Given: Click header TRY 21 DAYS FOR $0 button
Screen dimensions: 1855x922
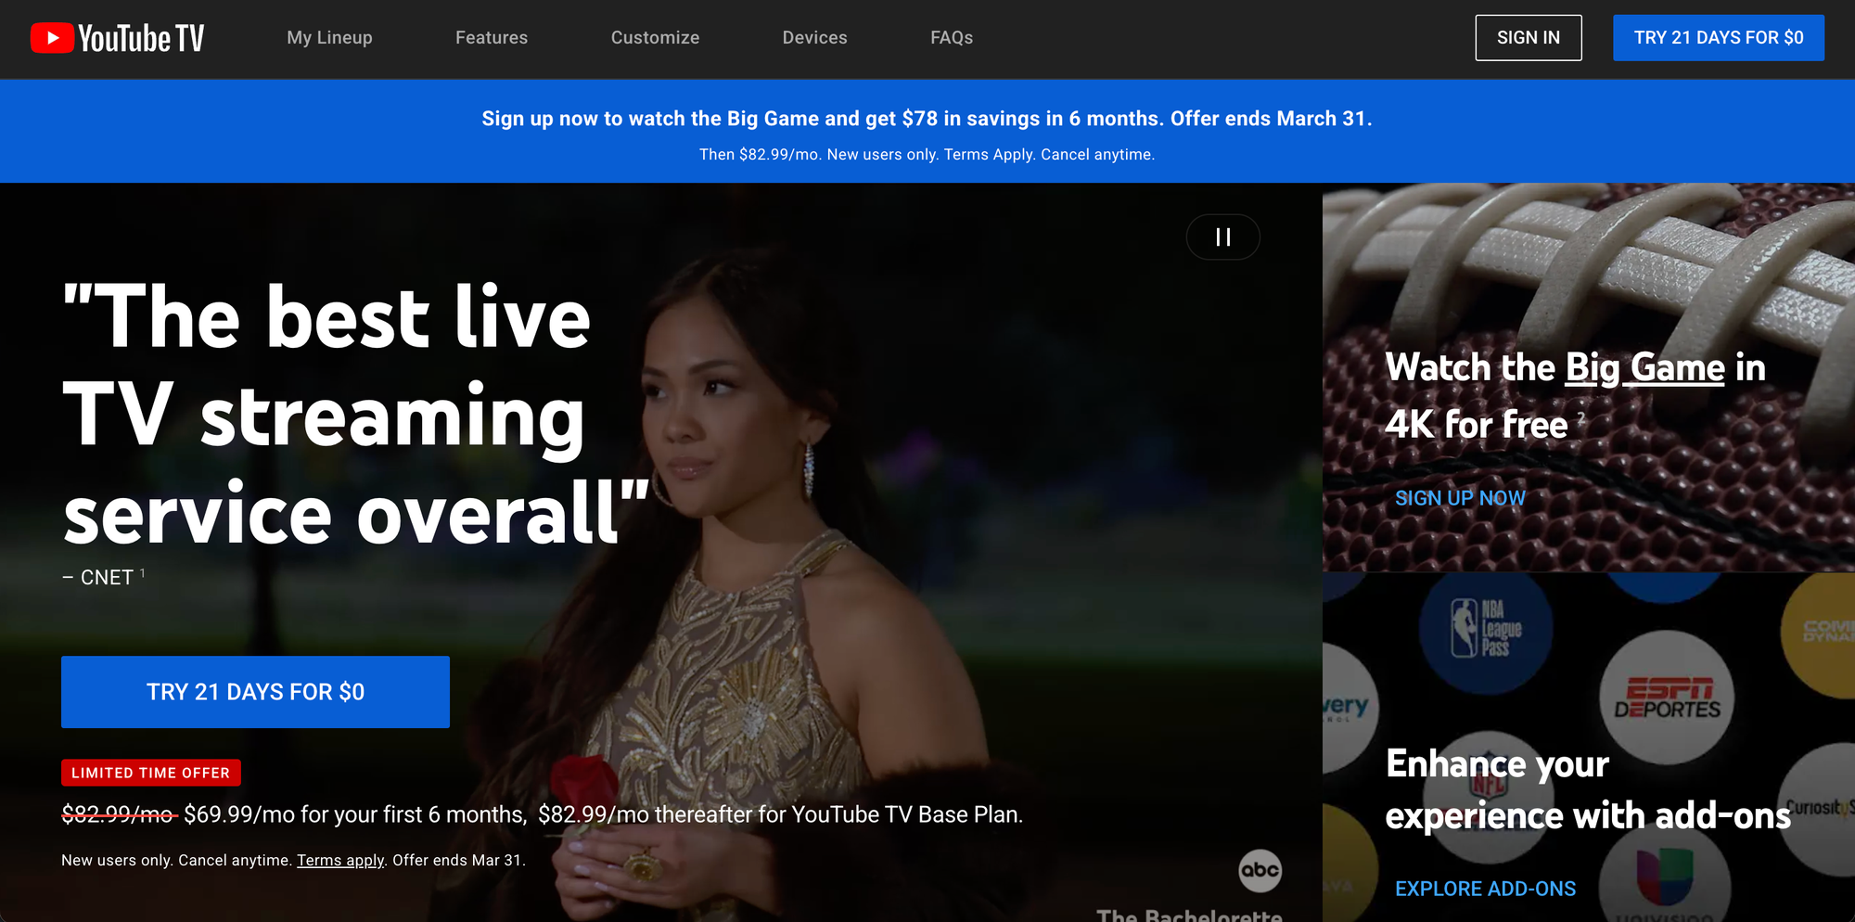Looking at the screenshot, I should coord(1719,38).
